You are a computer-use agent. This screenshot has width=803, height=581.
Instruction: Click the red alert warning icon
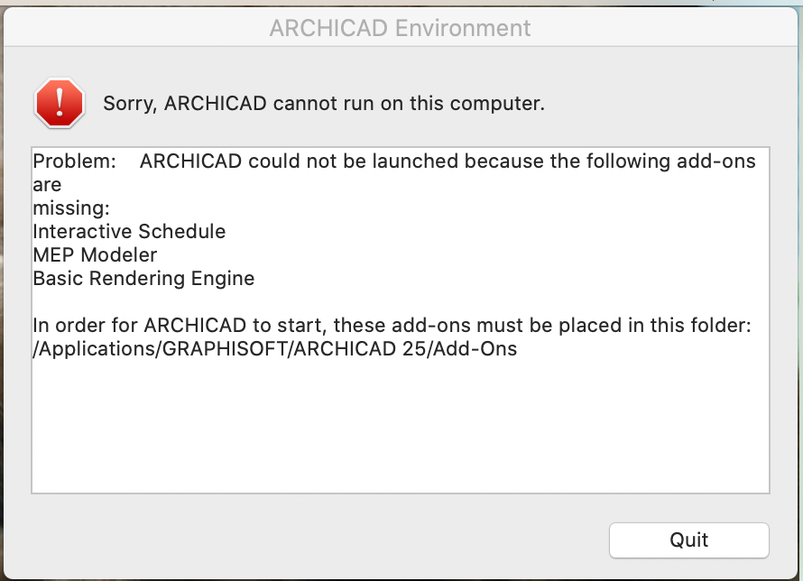tap(60, 103)
